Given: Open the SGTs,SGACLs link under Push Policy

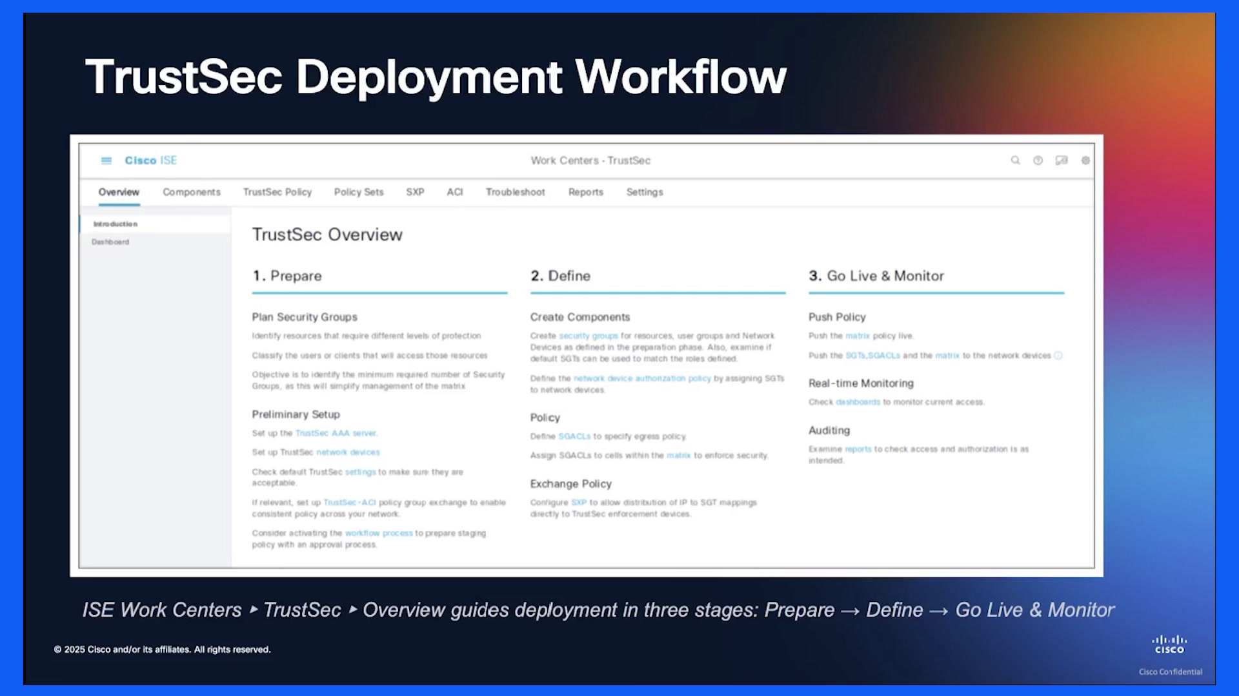Looking at the screenshot, I should click(872, 356).
